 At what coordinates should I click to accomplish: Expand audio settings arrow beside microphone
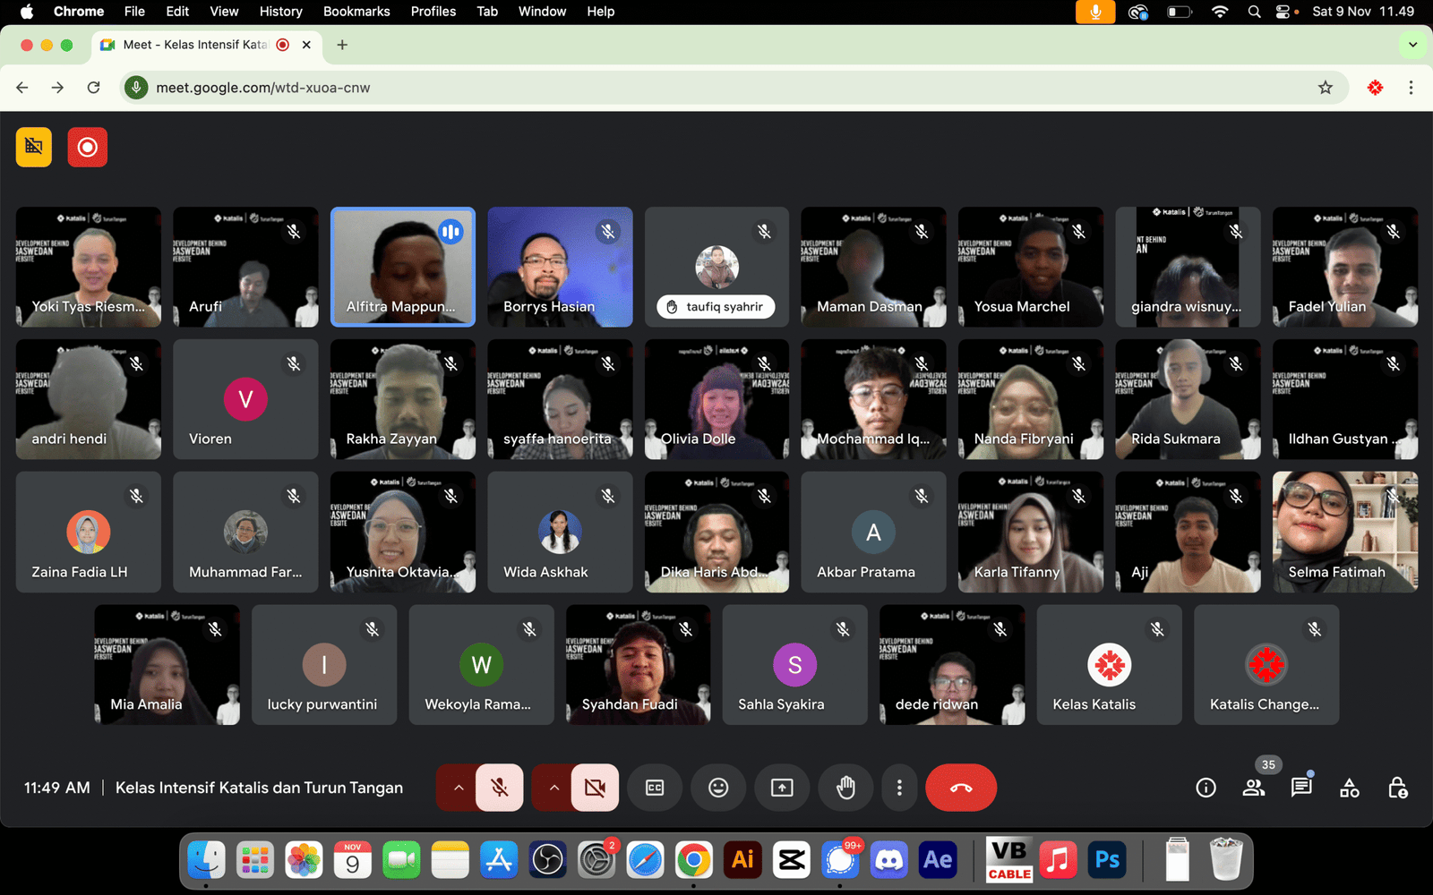458,788
